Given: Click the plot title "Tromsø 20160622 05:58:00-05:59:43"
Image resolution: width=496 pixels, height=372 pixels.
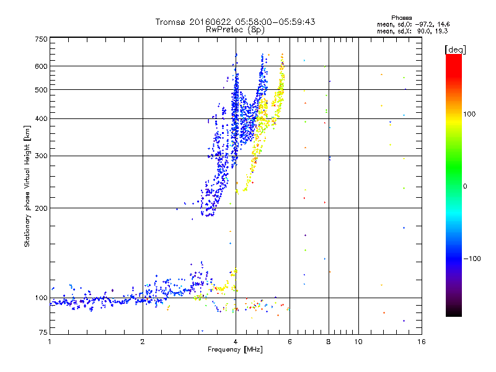Looking at the screenshot, I should (235, 22).
